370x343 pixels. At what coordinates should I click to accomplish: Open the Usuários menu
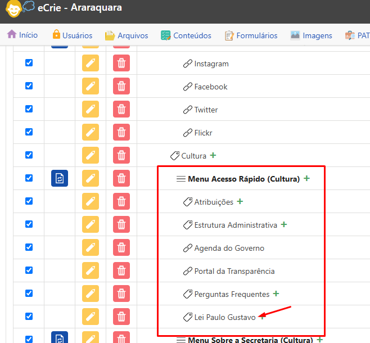click(71, 35)
